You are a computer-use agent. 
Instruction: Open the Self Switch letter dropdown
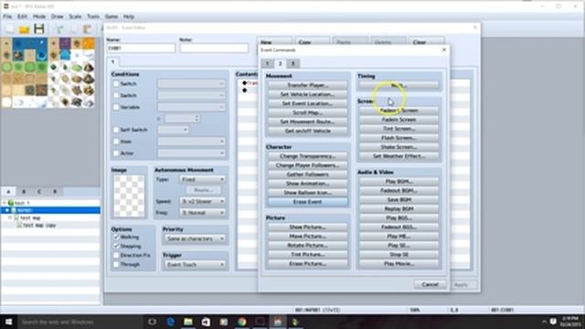click(173, 130)
